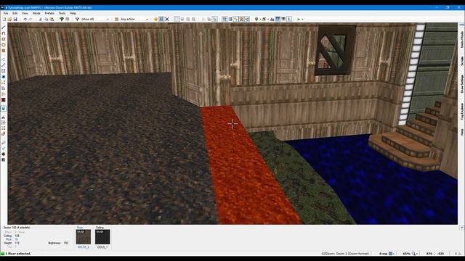Click the Floor texture thumbnail MFLR8_2
Screen dimensions: 465x261
(84, 237)
